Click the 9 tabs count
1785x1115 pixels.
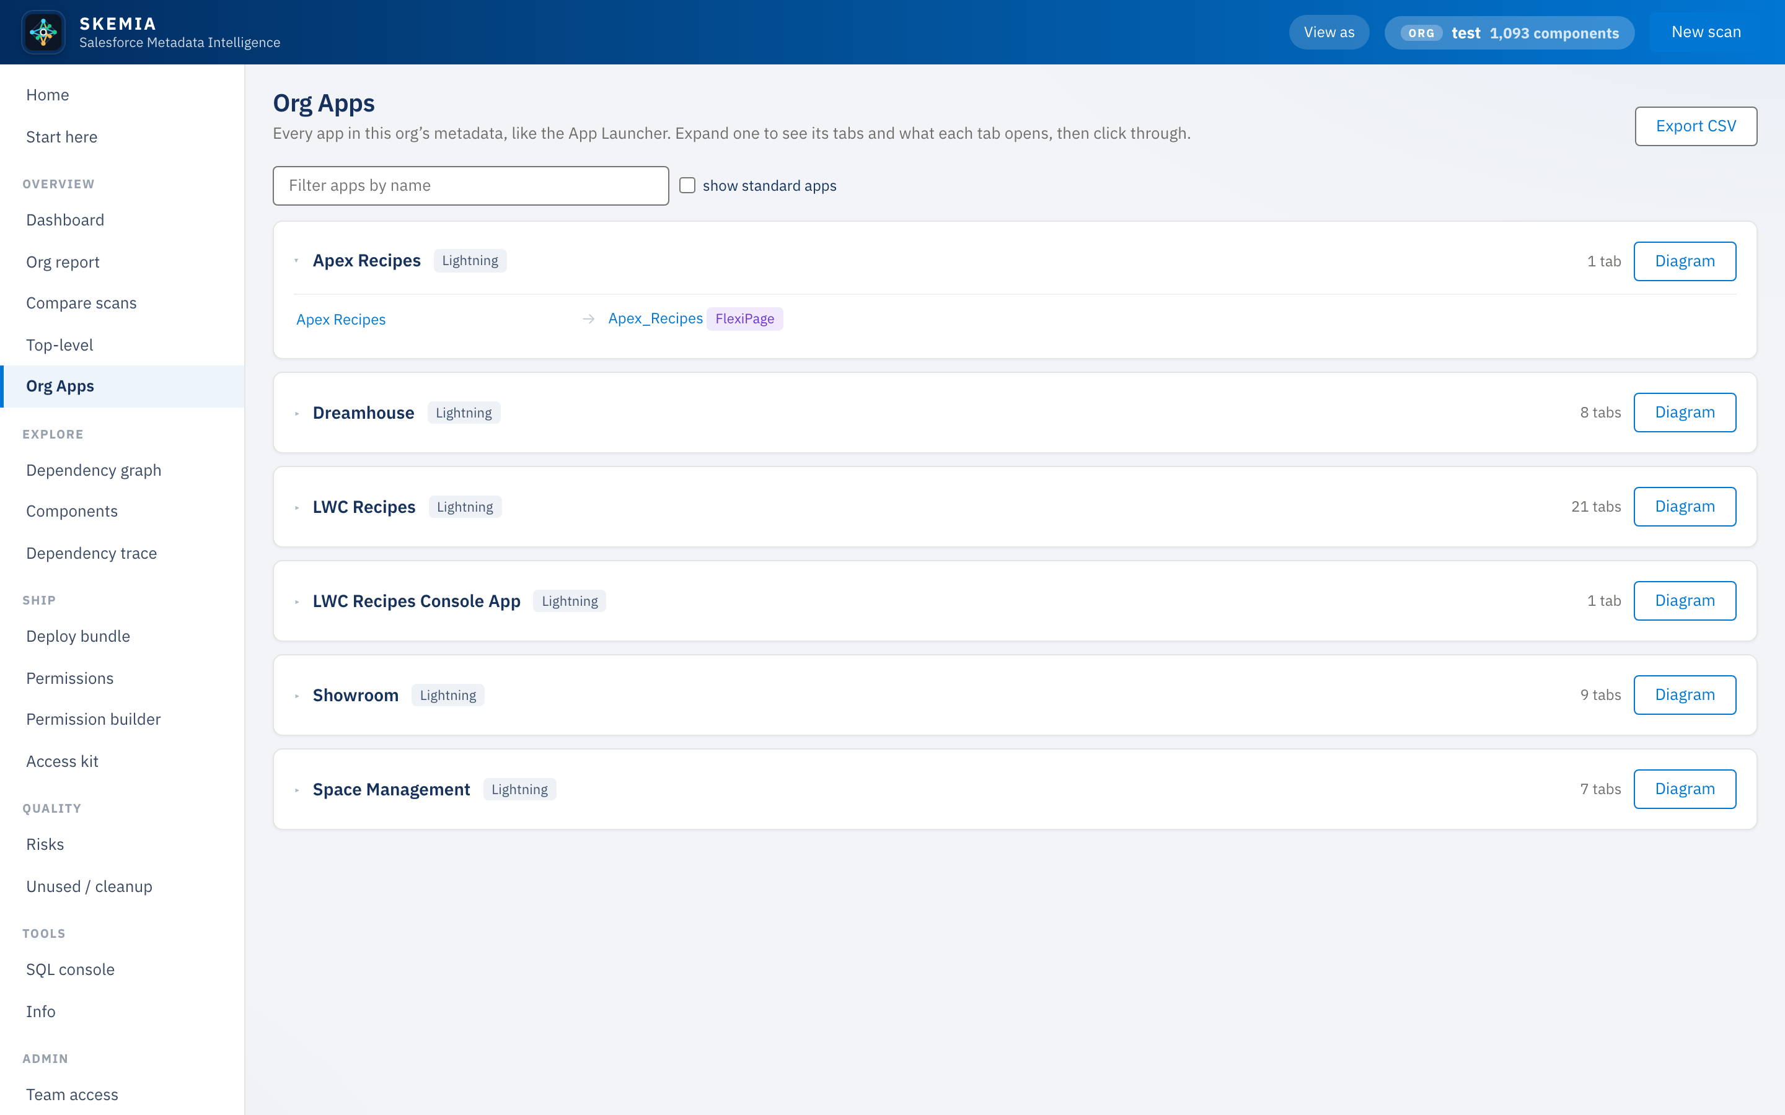pos(1600,694)
